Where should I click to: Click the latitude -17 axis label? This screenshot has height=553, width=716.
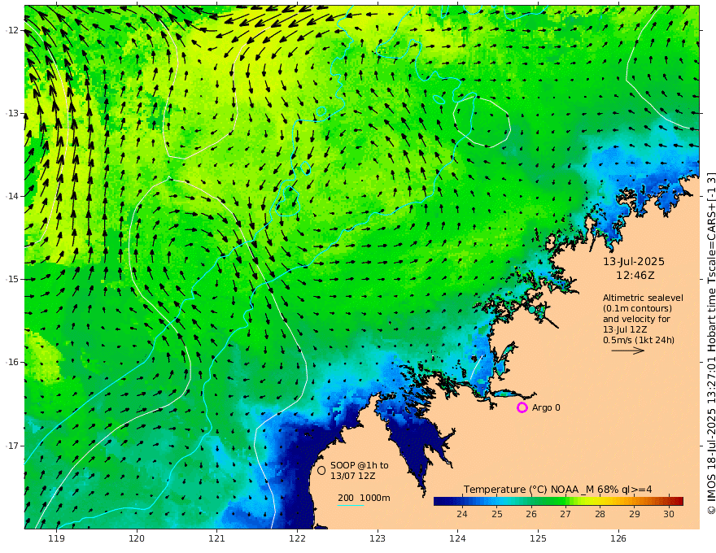12,446
